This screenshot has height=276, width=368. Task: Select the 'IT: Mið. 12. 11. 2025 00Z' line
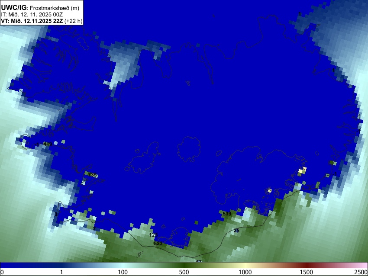coord(32,15)
